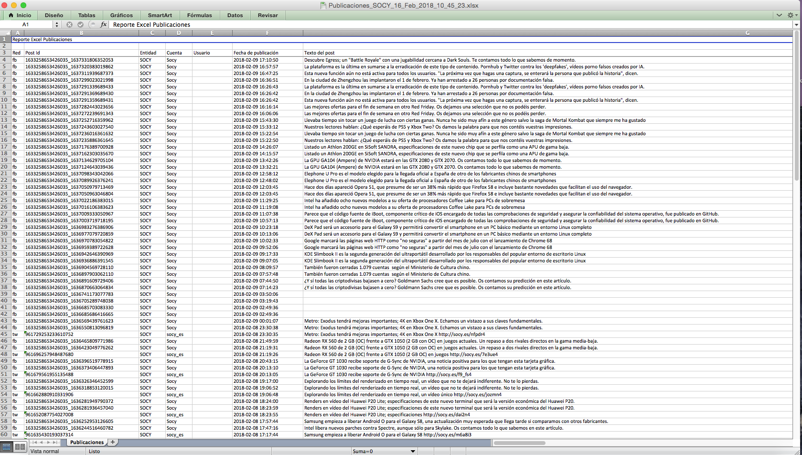Click the round range-selector icon beside fx
The width and height of the screenshot is (802, 455).
93,24
